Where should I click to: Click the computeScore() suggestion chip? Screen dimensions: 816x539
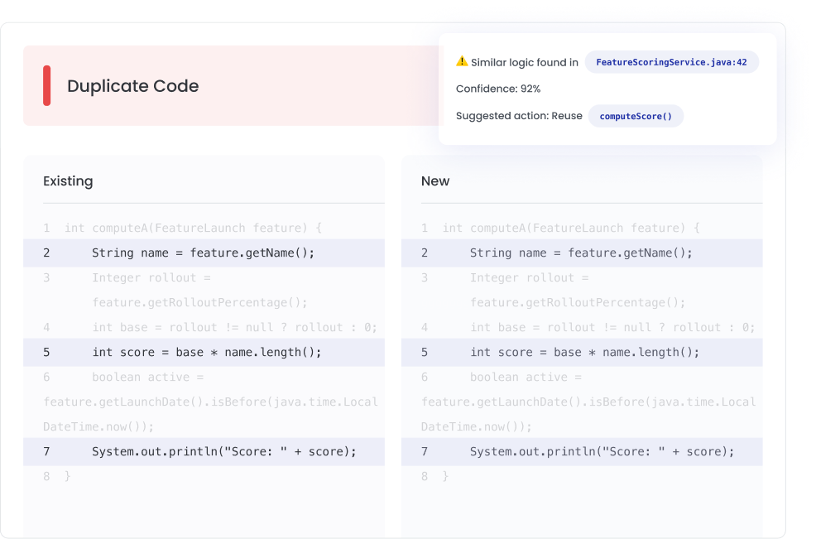tap(636, 116)
